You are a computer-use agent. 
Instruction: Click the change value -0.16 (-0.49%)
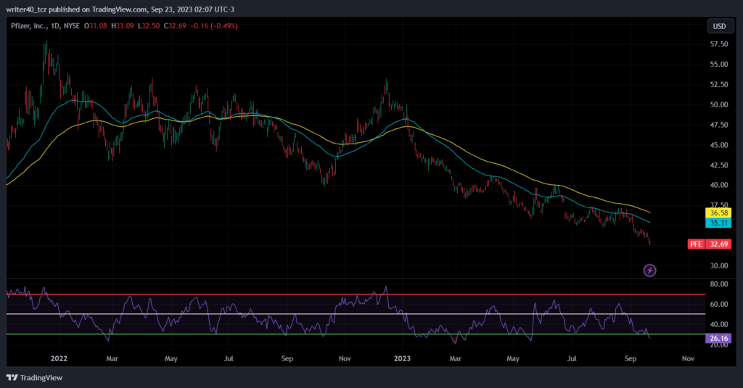coord(214,26)
